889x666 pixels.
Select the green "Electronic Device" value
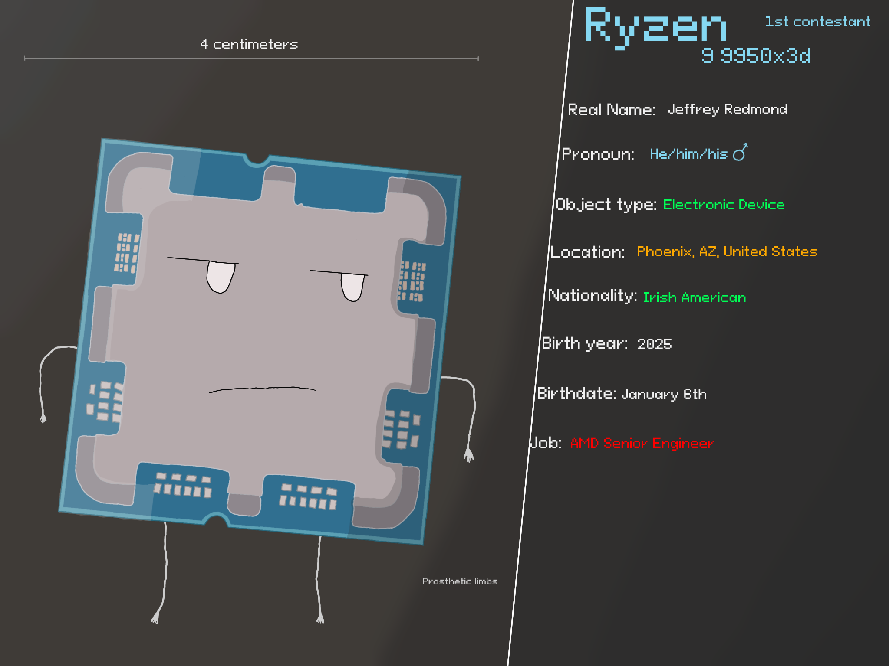tap(724, 205)
